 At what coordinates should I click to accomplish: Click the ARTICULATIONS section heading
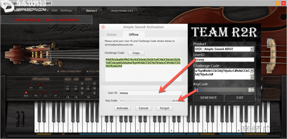41,79
